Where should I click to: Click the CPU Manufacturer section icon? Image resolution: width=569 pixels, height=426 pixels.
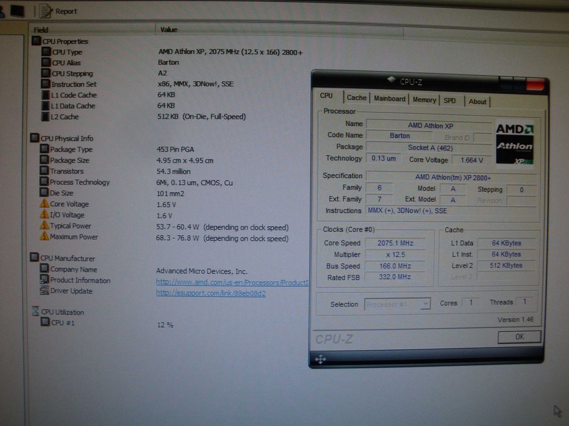(x=35, y=257)
